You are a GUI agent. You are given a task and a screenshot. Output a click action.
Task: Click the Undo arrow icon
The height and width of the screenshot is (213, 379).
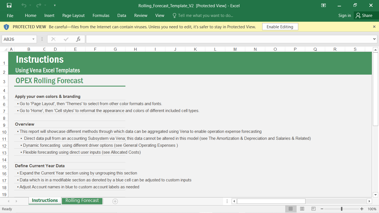click(x=24, y=5)
